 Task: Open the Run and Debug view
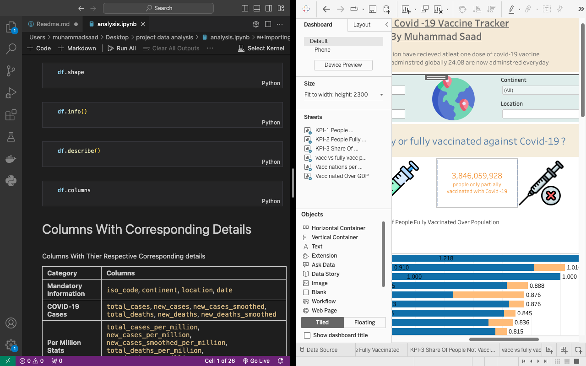tap(11, 93)
